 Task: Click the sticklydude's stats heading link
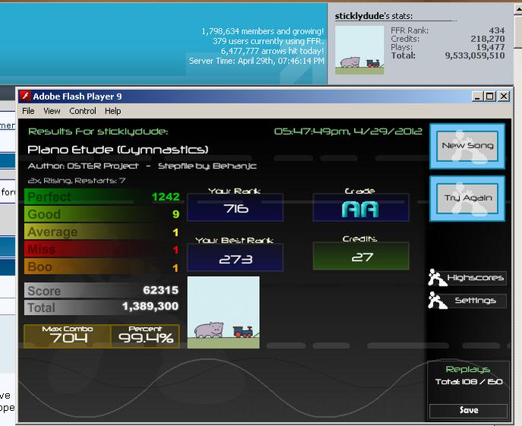click(x=374, y=16)
